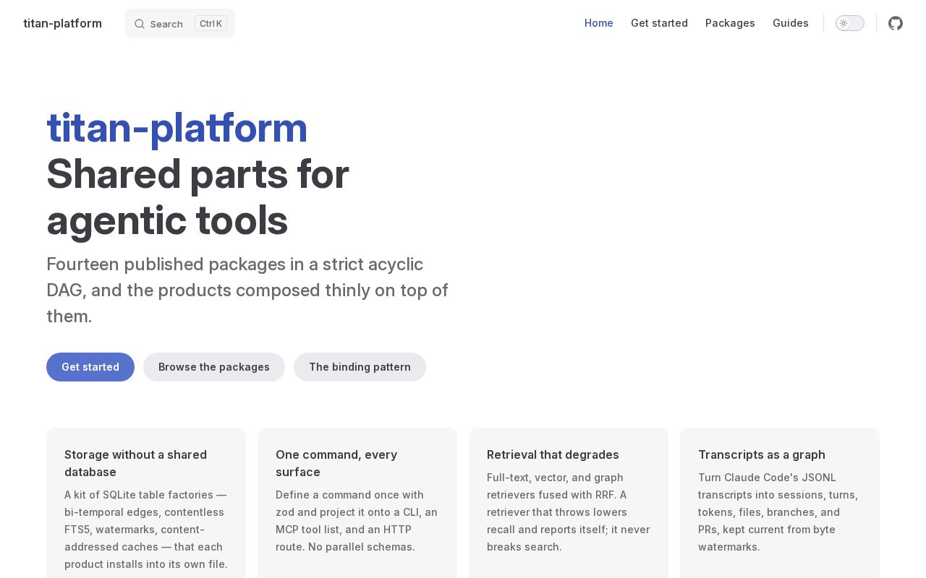Click the large 'titan-platform' hero heading

(x=177, y=127)
